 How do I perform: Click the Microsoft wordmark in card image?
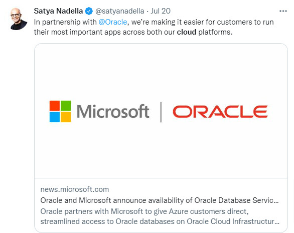click(113, 111)
